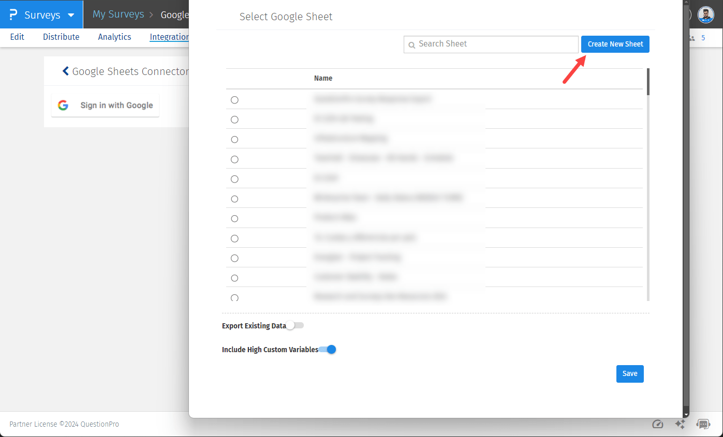
Task: Click the sparkles AI assistant icon
Action: [x=680, y=424]
